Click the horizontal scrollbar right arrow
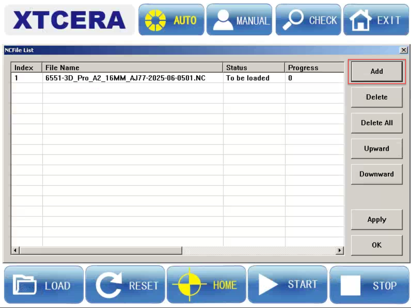Viewport: 411px width, 308px height. (340, 250)
